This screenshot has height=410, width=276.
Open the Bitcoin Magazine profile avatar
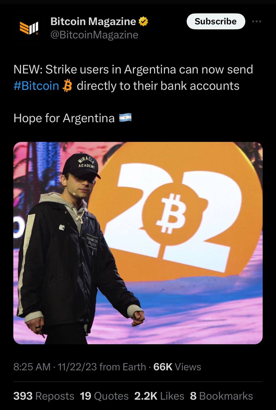click(x=29, y=27)
